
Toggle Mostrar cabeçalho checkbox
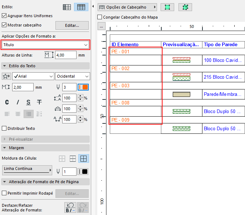coord(4,25)
